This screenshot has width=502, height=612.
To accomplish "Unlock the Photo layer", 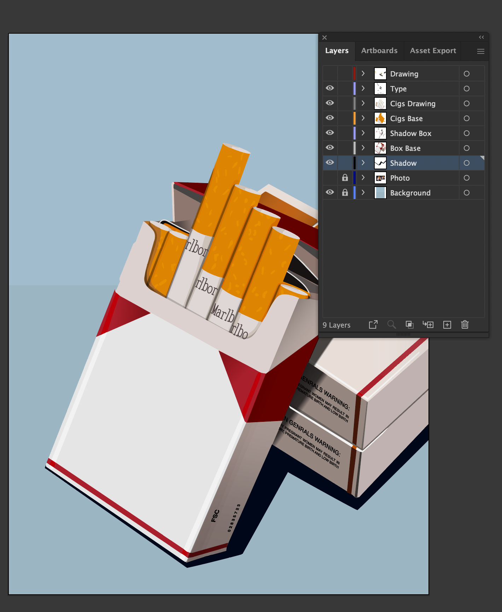I will point(345,178).
